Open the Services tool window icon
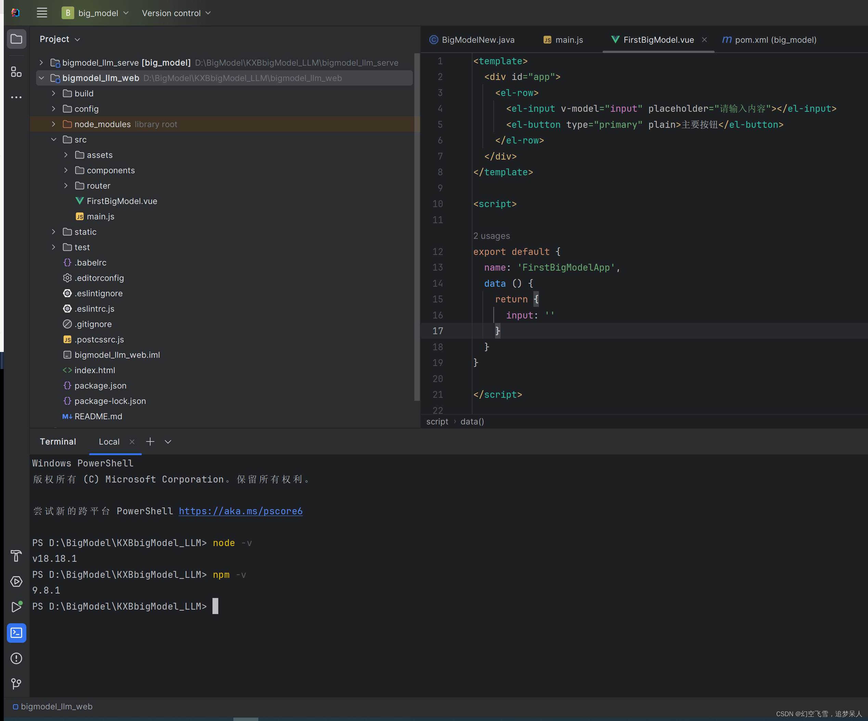The height and width of the screenshot is (721, 868). pos(16,582)
